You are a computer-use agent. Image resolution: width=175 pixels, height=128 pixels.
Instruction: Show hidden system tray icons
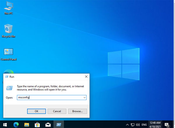pyautogui.click(x=127, y=124)
